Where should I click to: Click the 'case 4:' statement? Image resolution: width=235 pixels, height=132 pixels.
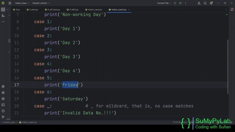coord(43,64)
